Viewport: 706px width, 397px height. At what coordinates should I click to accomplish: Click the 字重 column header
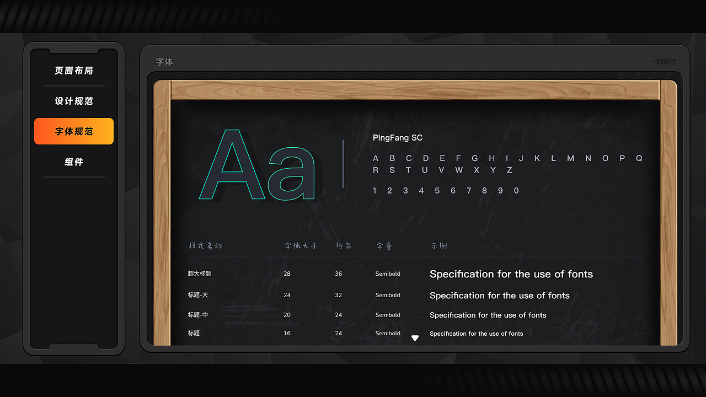pyautogui.click(x=384, y=246)
